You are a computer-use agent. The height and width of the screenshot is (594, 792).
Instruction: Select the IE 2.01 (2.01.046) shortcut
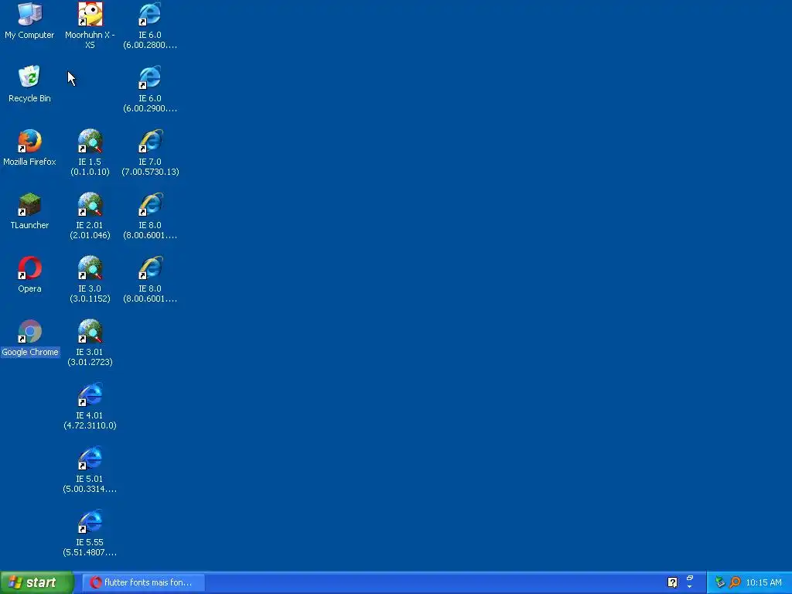coord(90,216)
